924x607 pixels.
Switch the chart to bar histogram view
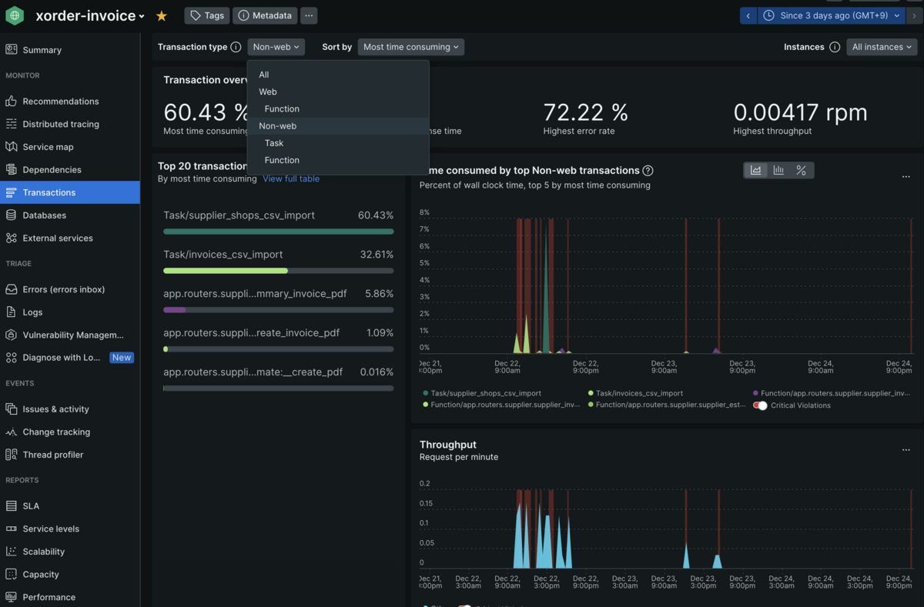(x=778, y=170)
